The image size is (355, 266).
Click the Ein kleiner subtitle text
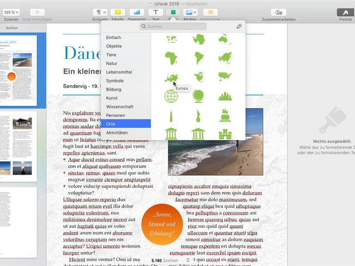[x=82, y=71]
